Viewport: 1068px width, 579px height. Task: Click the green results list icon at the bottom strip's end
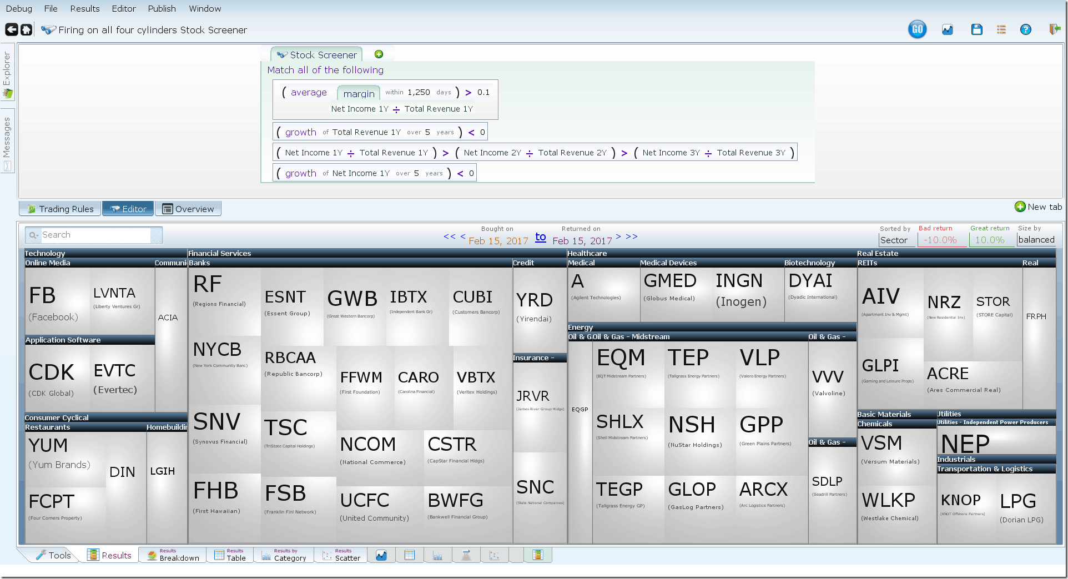537,555
